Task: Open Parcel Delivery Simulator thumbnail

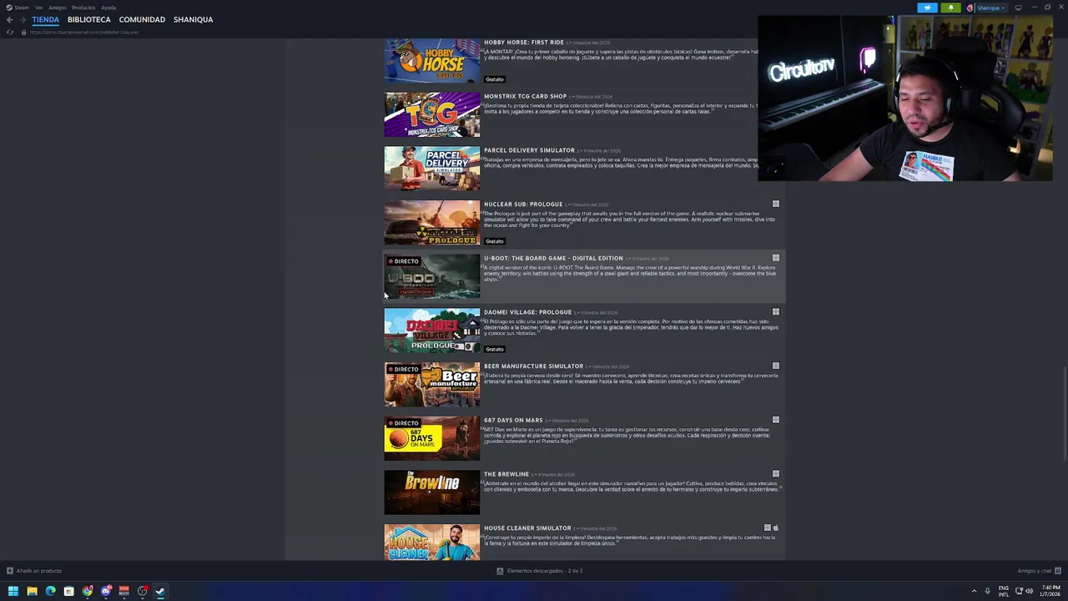Action: click(432, 169)
